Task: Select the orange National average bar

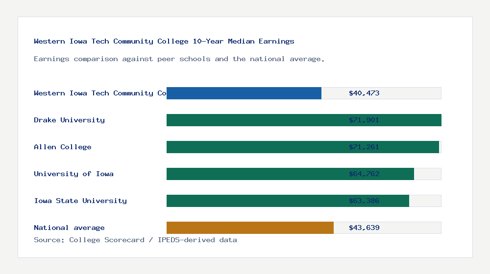Action: coord(250,228)
